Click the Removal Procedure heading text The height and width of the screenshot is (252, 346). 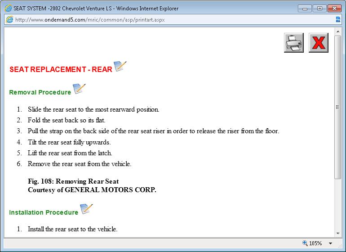coord(40,92)
